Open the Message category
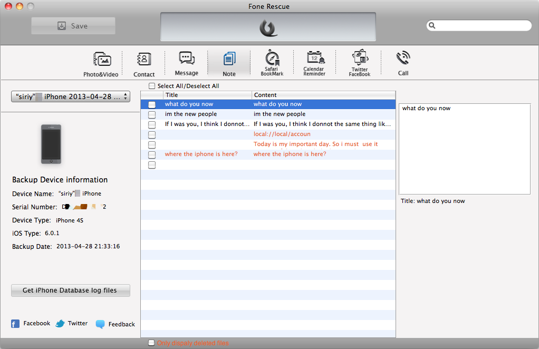539x349 pixels. click(x=186, y=64)
